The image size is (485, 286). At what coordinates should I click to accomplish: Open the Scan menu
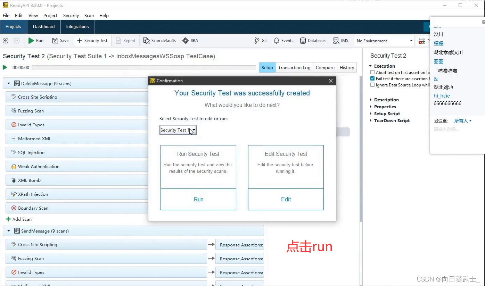pyautogui.click(x=89, y=16)
